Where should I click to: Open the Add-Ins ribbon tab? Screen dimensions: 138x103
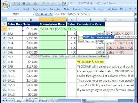(x=113, y=9)
